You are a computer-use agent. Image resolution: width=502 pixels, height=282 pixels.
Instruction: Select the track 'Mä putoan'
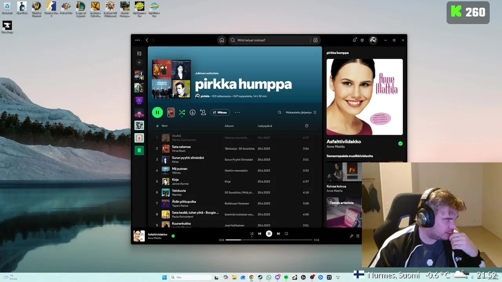point(180,169)
